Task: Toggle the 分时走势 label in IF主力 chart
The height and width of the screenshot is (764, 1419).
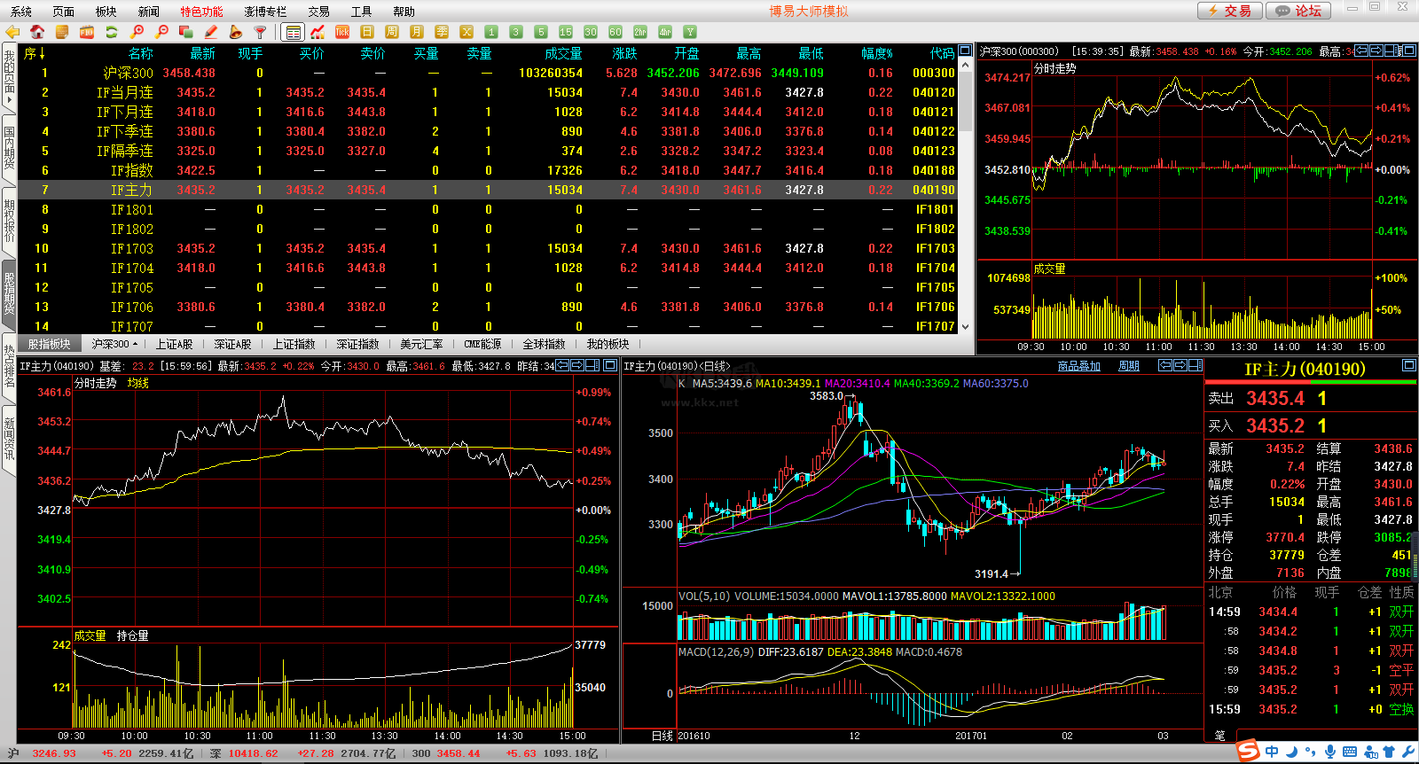Action: point(96,383)
